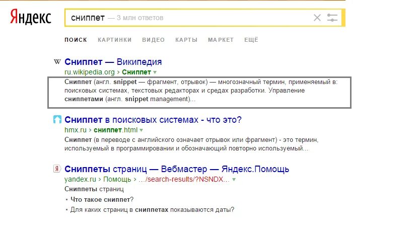The height and width of the screenshot is (235, 419).
Task: Click the Сниппеты страниц description line
Action: pos(94,189)
